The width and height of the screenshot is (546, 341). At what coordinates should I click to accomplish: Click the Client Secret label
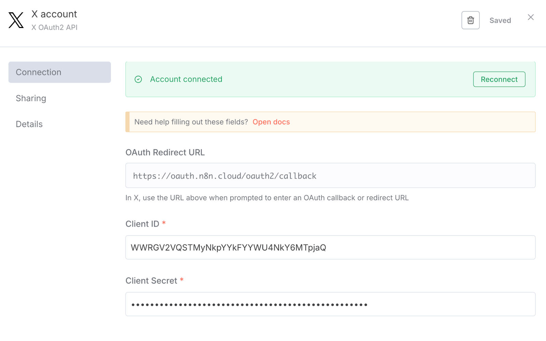151,281
